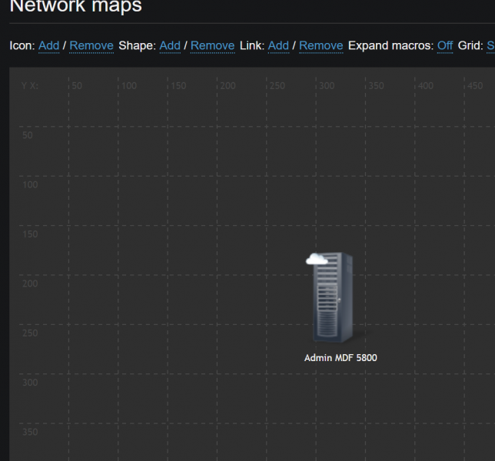Image resolution: width=495 pixels, height=461 pixels.
Task: Remove the selected icon via Icon Remove
Action: click(91, 46)
